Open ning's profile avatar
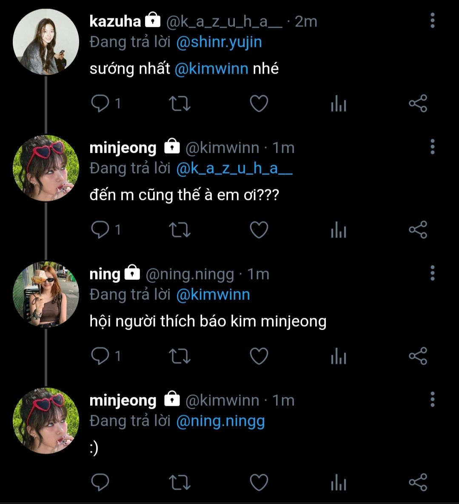Screen dimensions: 459x504 coord(46,295)
